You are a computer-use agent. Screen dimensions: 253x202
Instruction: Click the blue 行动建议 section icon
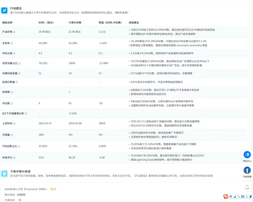tap(4, 10)
